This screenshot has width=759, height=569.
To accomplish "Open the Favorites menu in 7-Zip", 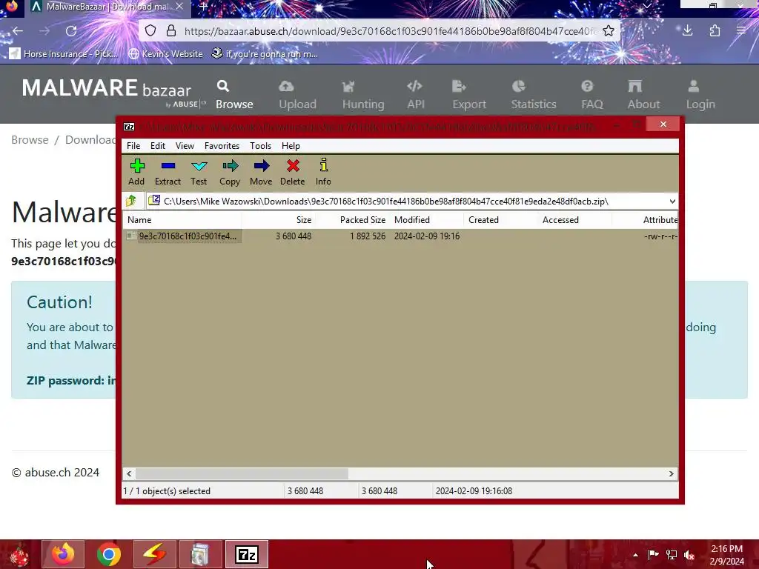I will 222,146.
